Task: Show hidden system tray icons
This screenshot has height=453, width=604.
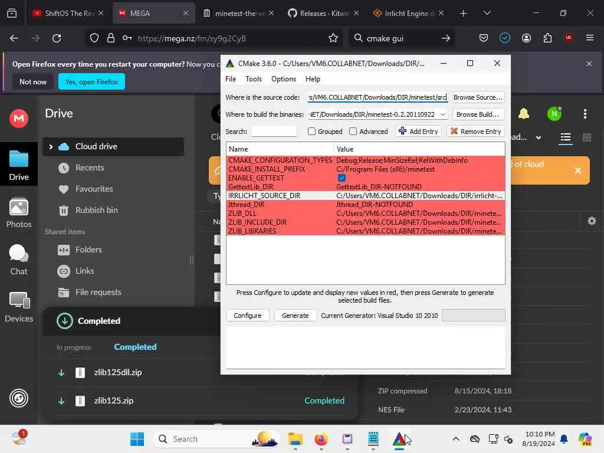Action: click(x=456, y=439)
